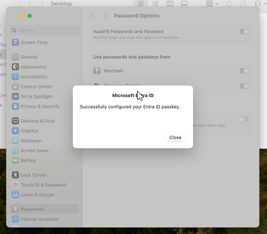Toggle the Keychain switch
Screen dimensions: 267x234
click(x=244, y=71)
